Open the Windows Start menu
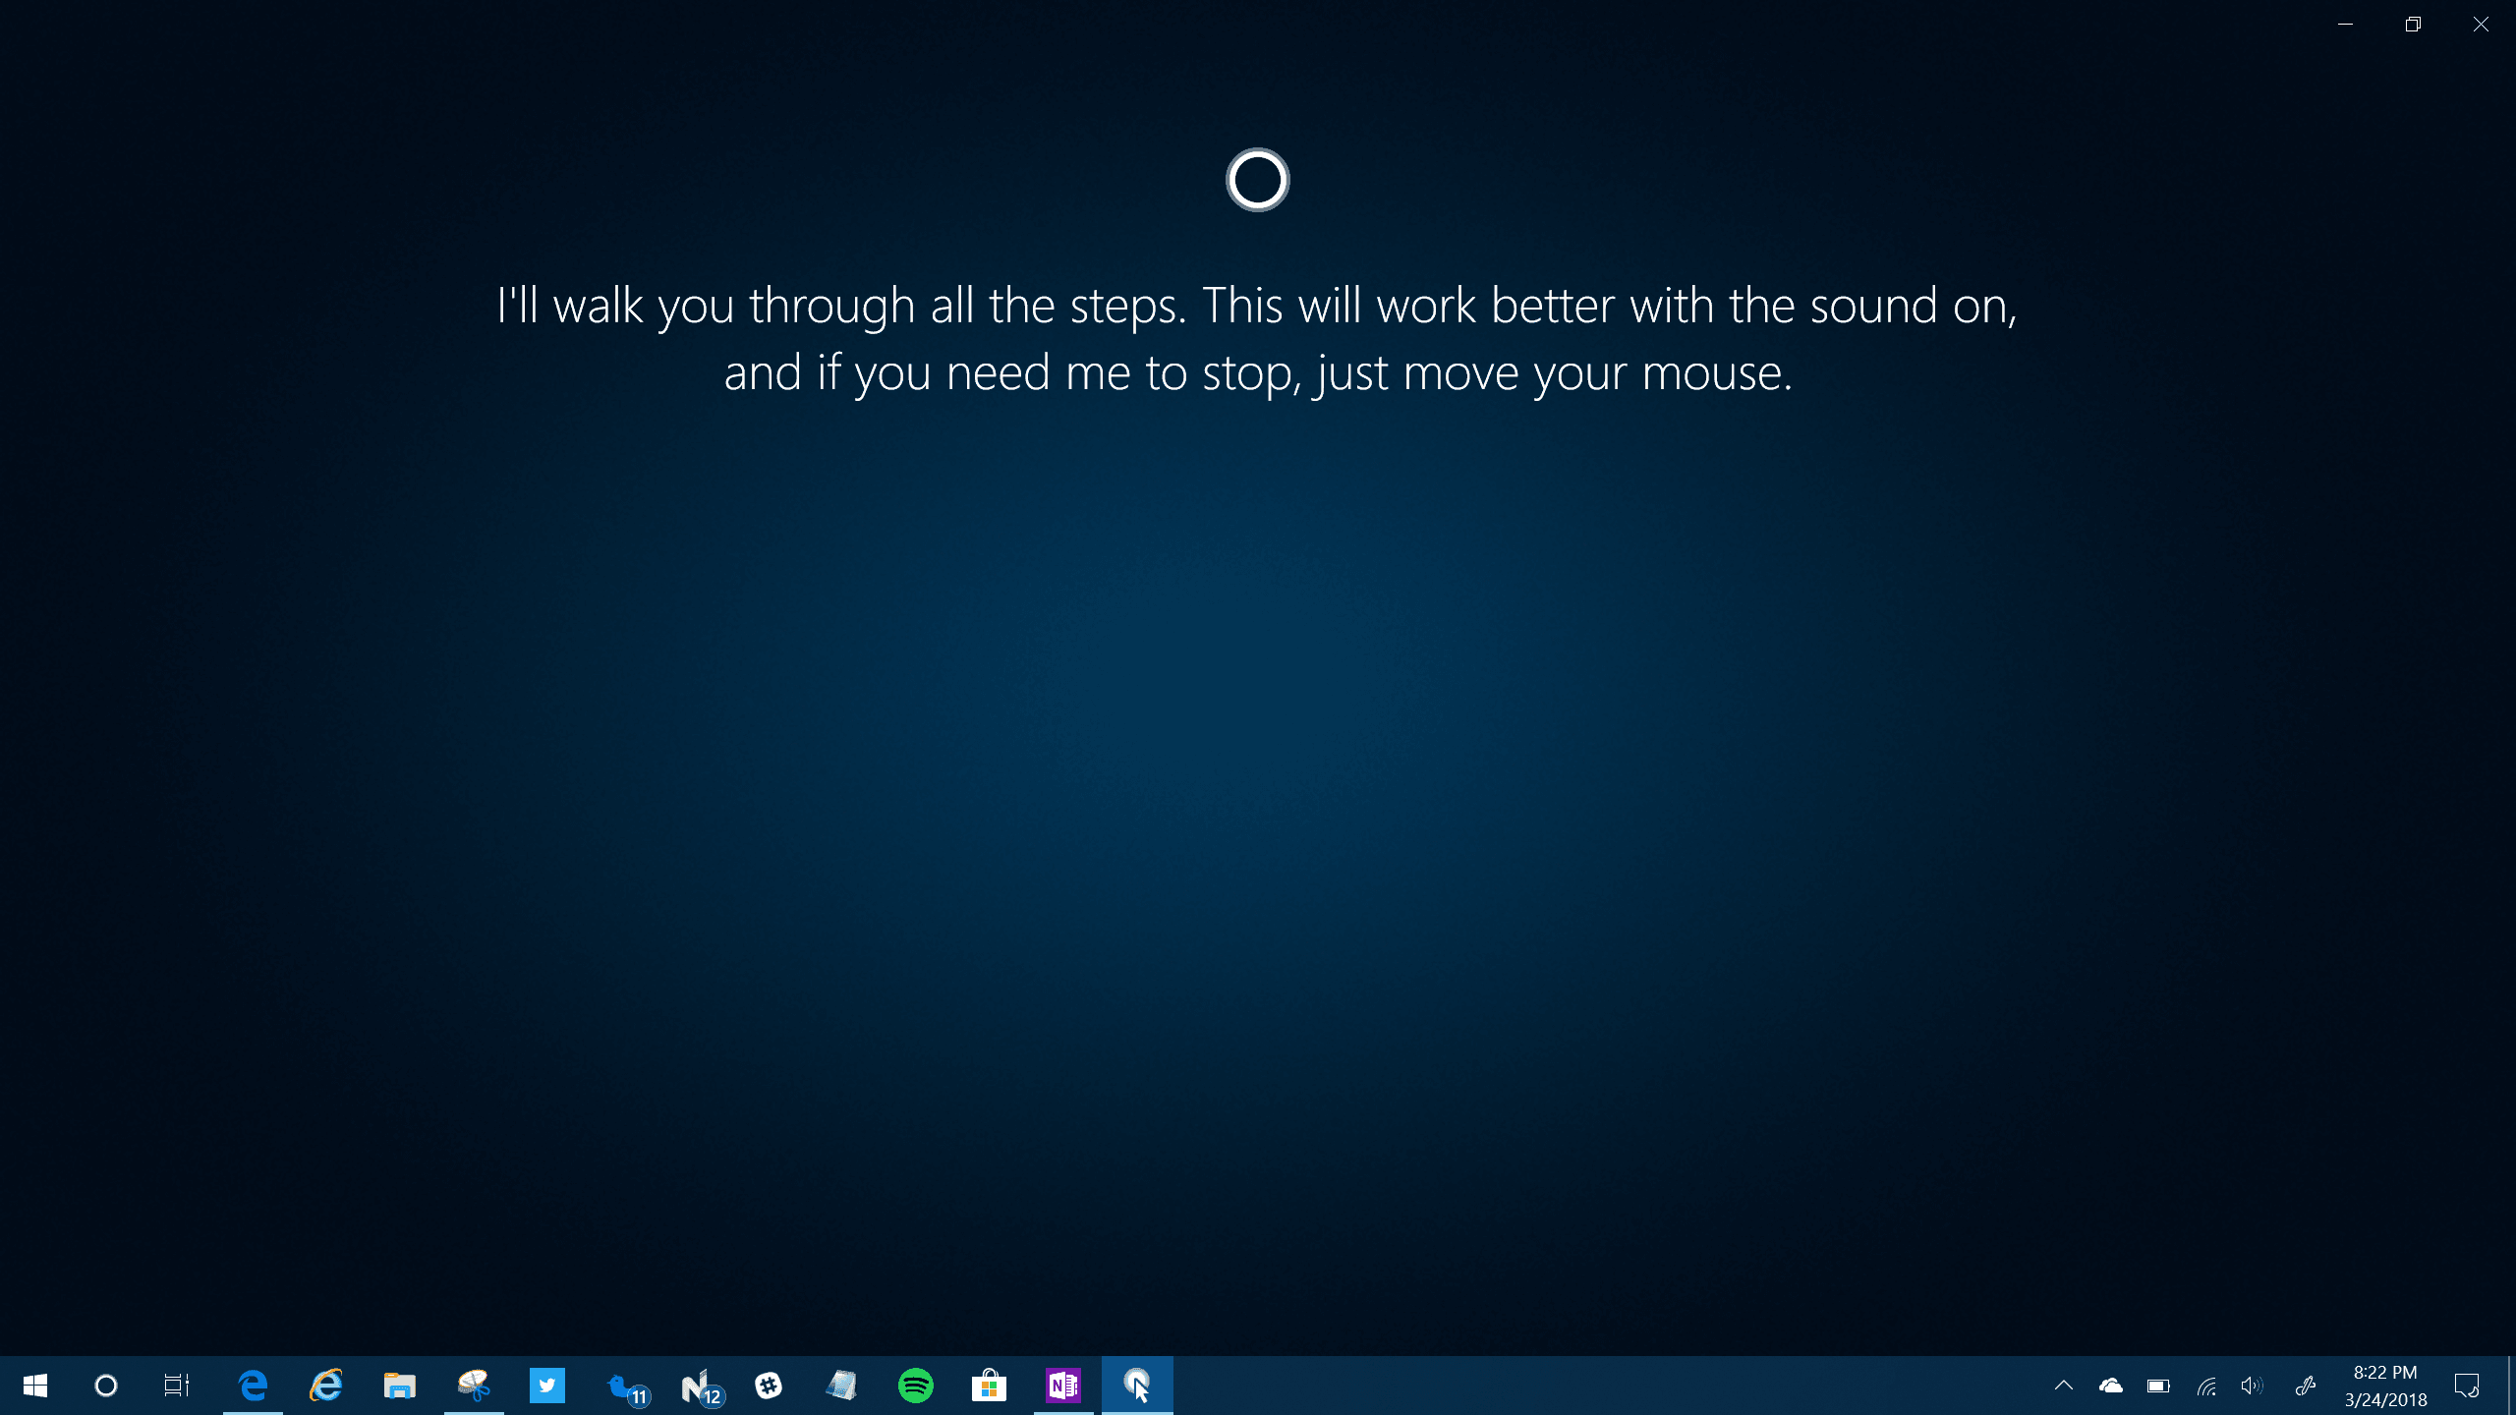This screenshot has width=2516, height=1415. pyautogui.click(x=35, y=1386)
